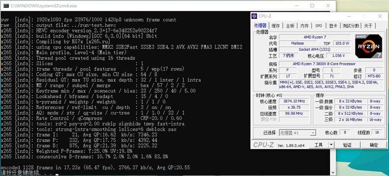Click the output file ../run-test.hevc line
This screenshot has height=176, width=389.
point(58,25)
